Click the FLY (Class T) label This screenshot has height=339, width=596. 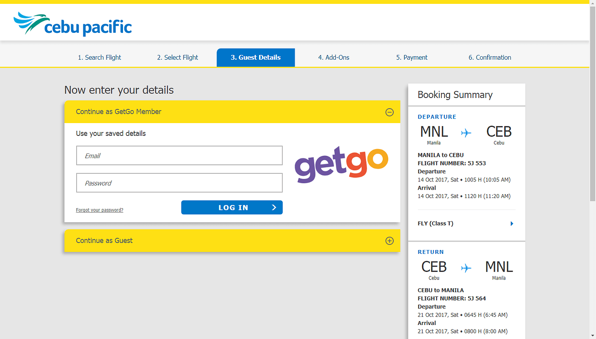(x=436, y=224)
